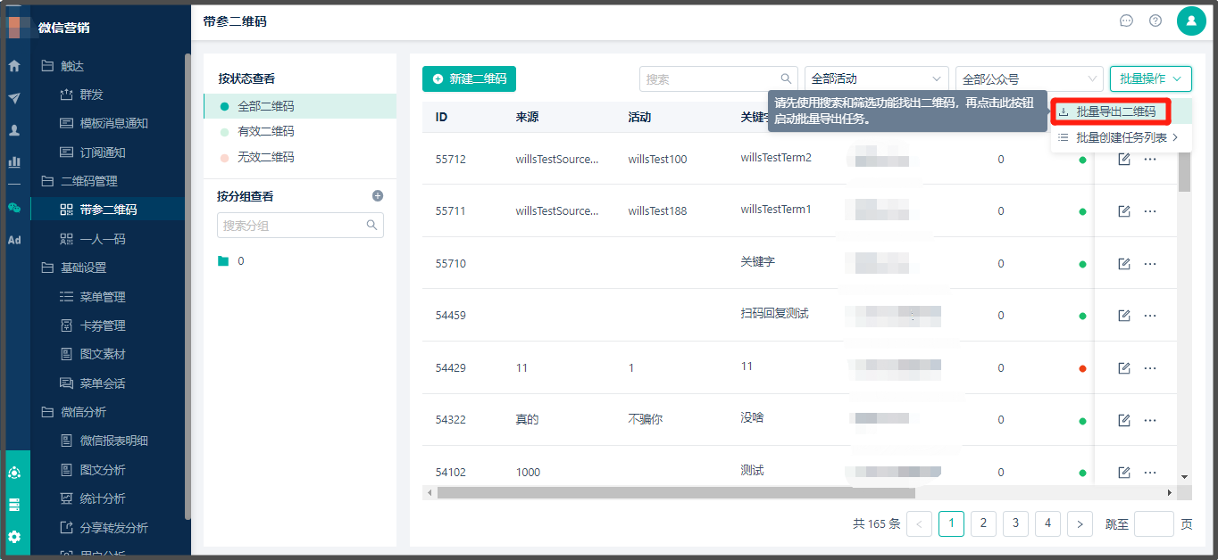Open 微信报表明细 in sidebar
The width and height of the screenshot is (1218, 560).
click(x=113, y=441)
